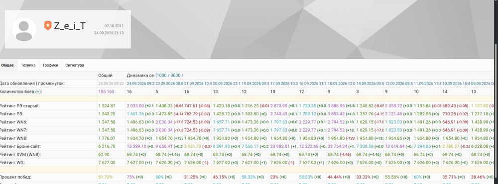Click the Динамика се column header

[140, 76]
